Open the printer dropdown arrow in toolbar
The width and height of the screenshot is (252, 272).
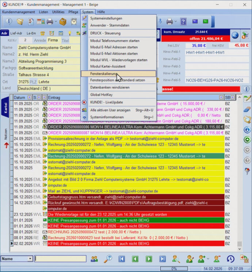[55, 22]
